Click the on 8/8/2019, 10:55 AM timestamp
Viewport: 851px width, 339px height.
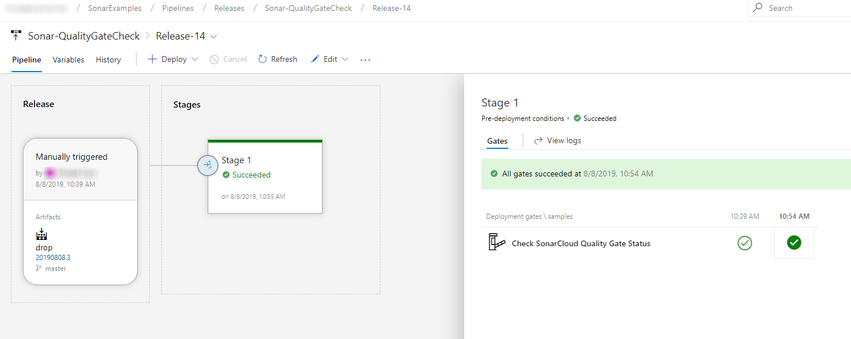[253, 196]
